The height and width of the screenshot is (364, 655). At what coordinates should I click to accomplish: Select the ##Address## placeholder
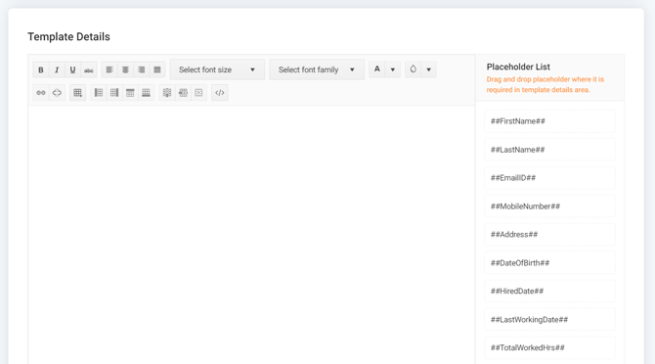(549, 235)
